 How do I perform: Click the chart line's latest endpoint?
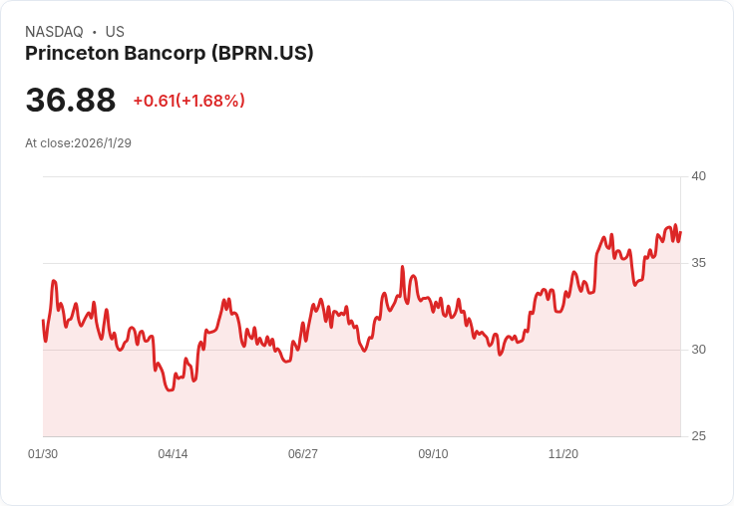tap(680, 232)
